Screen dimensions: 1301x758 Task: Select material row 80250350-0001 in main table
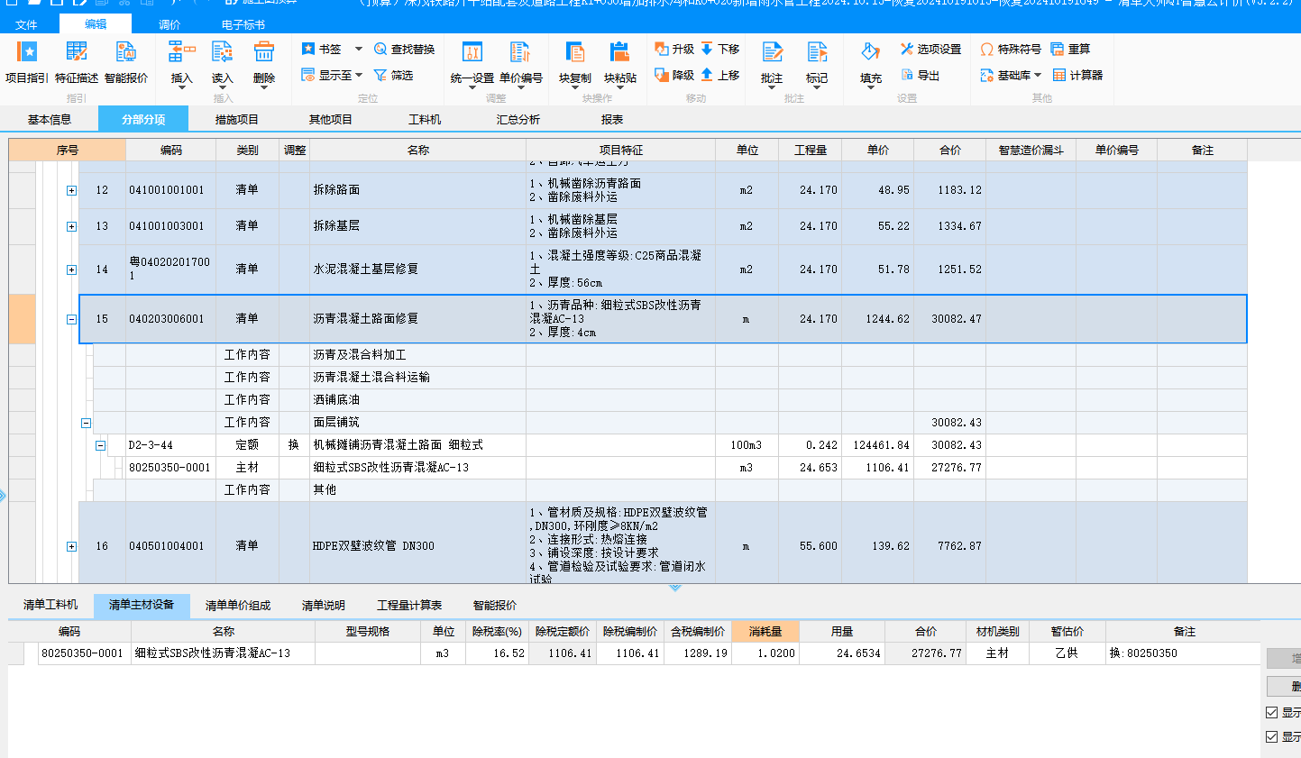671,468
